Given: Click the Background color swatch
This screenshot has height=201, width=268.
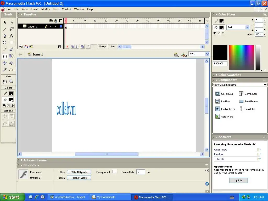Looking at the screenshot, I should pos(115,172).
